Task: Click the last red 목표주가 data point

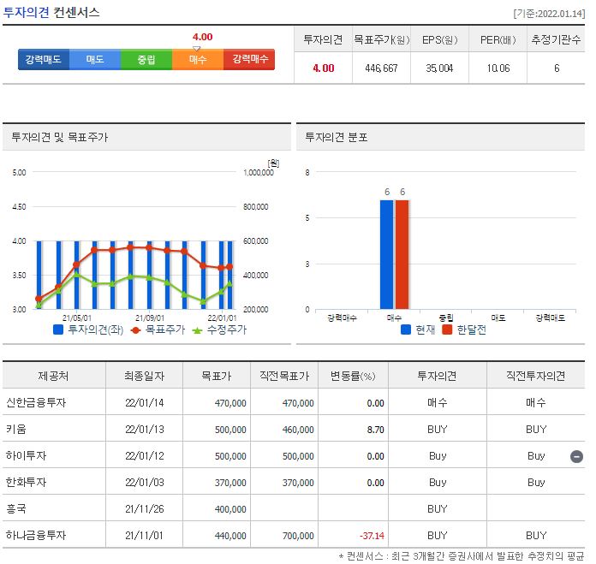Action: (229, 267)
